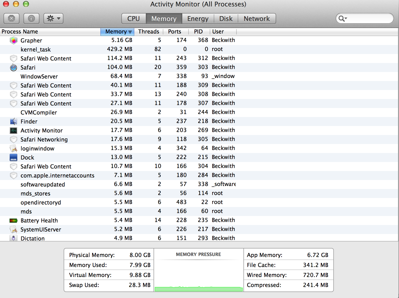Switch to the CPU tab
The width and height of the screenshot is (399, 298).
coord(134,19)
